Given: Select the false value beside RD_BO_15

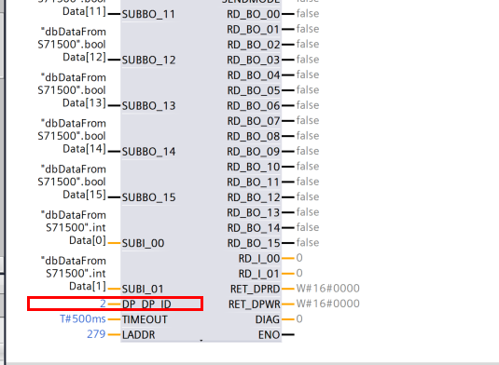Looking at the screenshot, I should click(308, 242).
